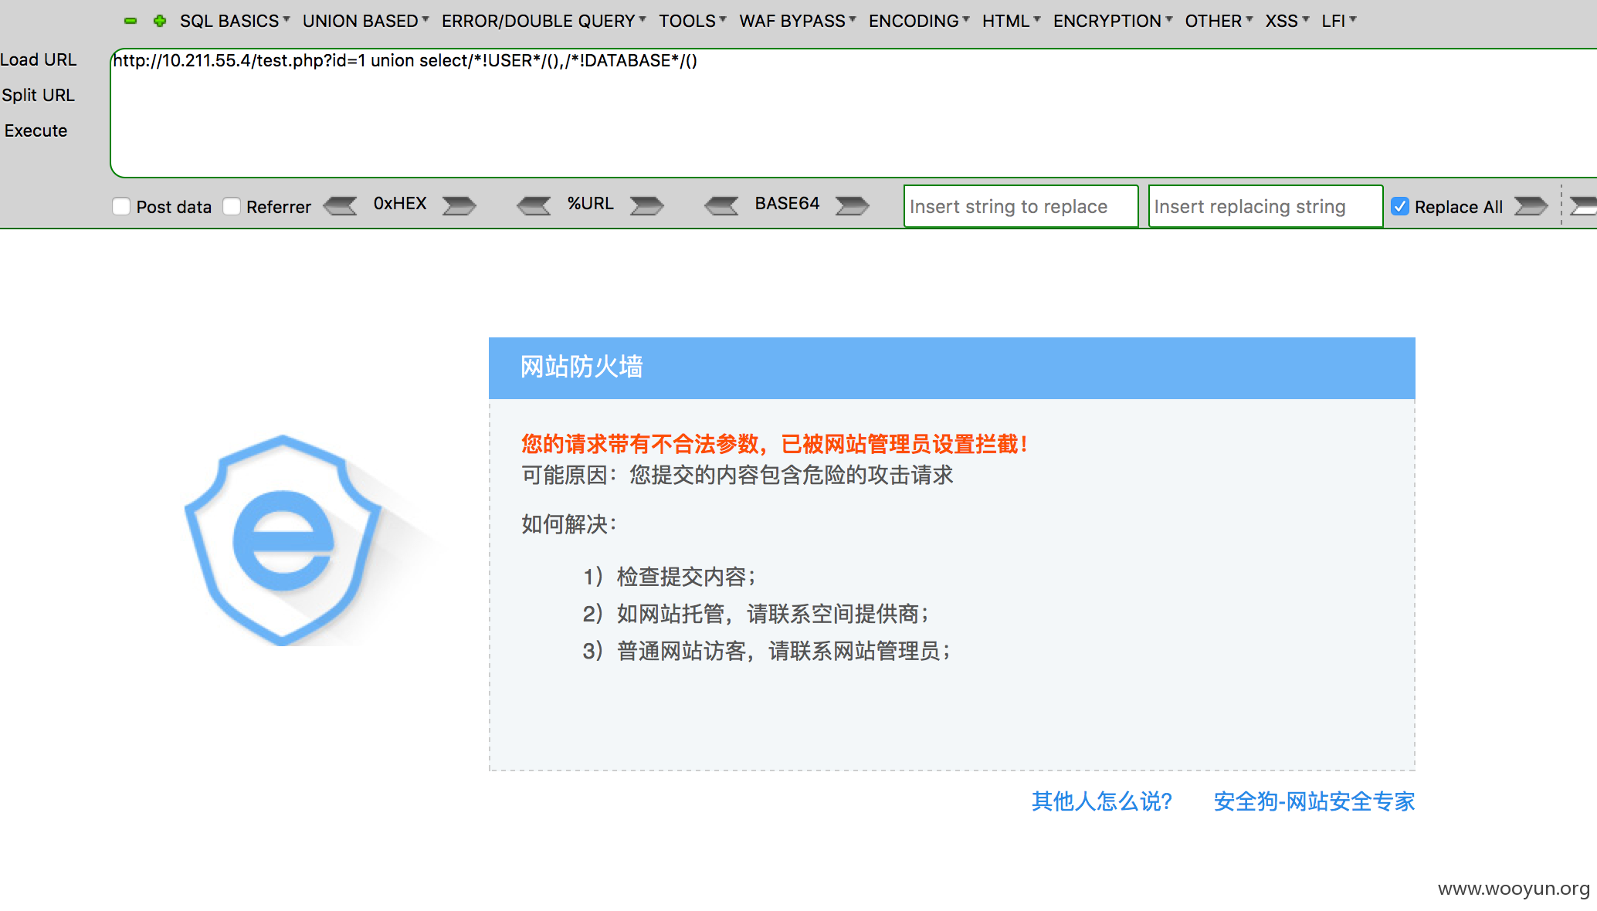Image resolution: width=1597 pixels, height=911 pixels.
Task: Click Load URL button
Action: coord(39,59)
